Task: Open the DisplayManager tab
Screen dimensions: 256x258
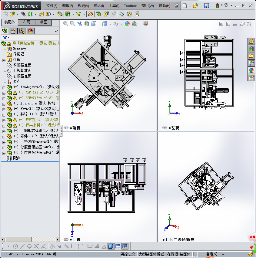Action: (x=30, y=31)
